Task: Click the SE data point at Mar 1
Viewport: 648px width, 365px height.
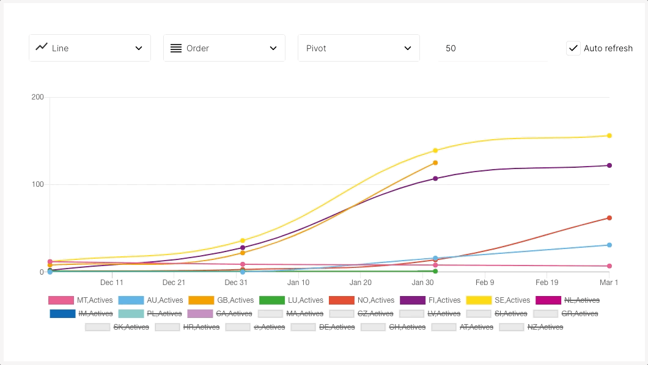Action: (609, 136)
